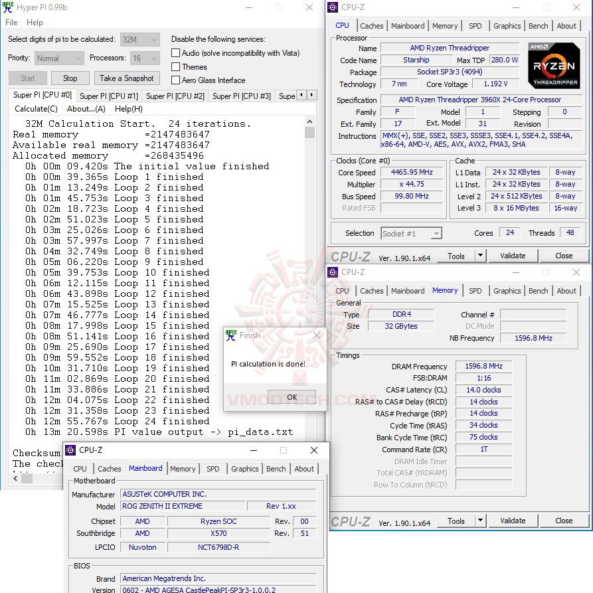Image resolution: width=593 pixels, height=593 pixels.
Task: Click Validate in the top CPU-Z window
Action: 513,256
